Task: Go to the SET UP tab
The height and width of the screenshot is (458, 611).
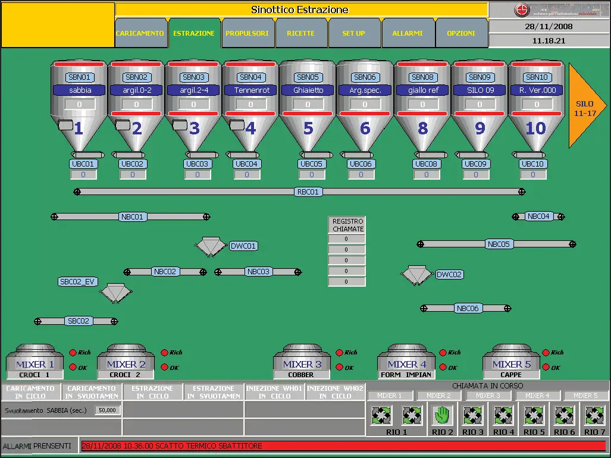Action: pos(354,33)
